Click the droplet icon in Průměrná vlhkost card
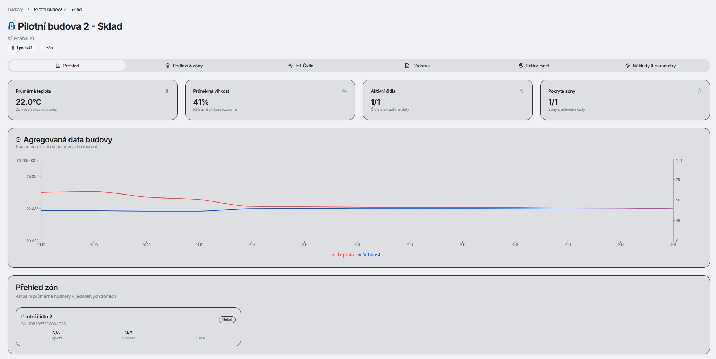 (x=345, y=91)
